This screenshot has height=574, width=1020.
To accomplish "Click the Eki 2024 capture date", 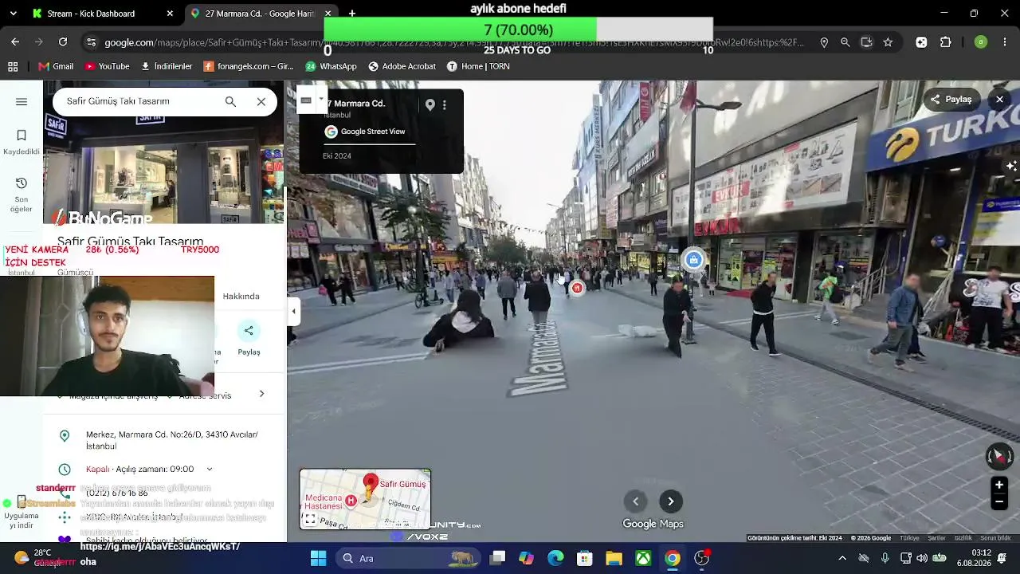I will coord(337,156).
